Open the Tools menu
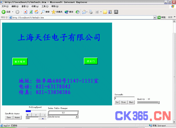Image resolution: width=176 pixels, height=128 pixels. coord(45,6)
